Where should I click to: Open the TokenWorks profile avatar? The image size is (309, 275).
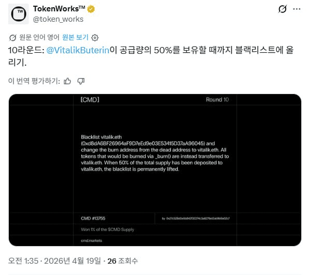[19, 14]
